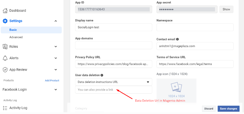Expand the Facebook Login product chevron

pos(56,90)
